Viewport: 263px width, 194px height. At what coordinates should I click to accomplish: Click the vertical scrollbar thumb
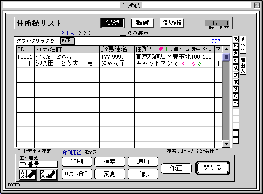[226, 57]
